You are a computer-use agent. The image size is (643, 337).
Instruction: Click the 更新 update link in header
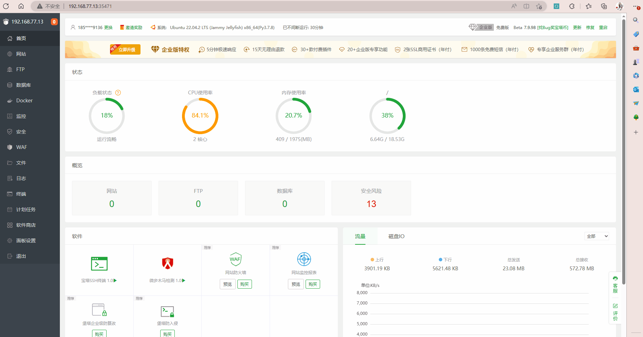click(x=577, y=28)
